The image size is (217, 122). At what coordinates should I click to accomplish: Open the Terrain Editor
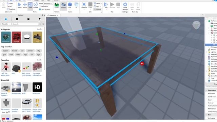pos(57,5)
